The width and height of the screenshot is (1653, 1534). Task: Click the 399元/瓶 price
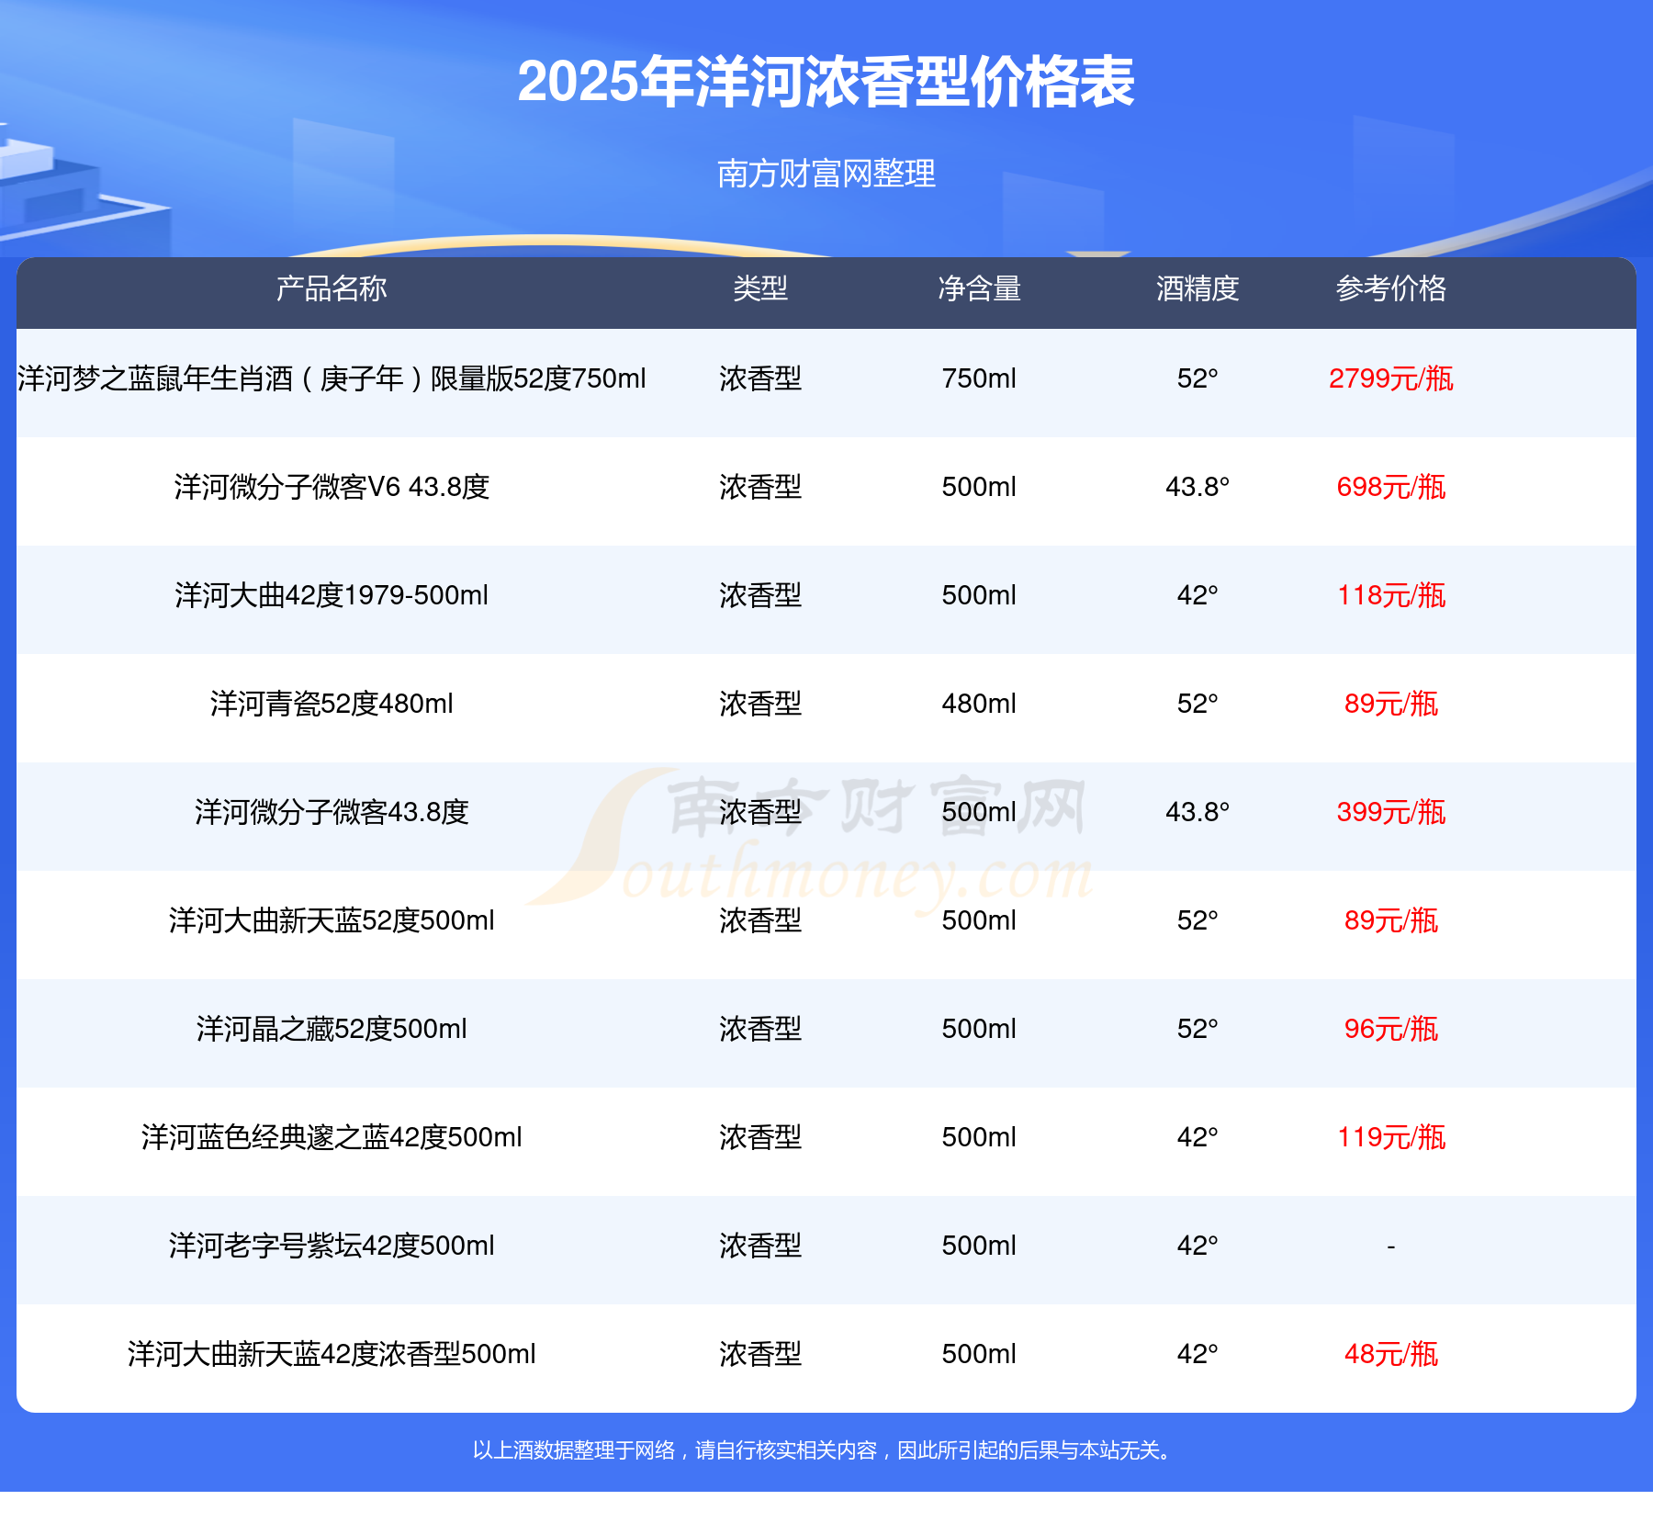click(x=1391, y=812)
